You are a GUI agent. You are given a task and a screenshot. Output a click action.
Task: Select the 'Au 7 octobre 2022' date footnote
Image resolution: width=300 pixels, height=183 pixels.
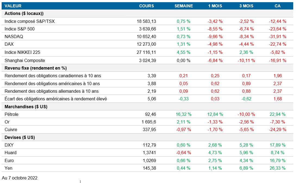(x=20, y=178)
